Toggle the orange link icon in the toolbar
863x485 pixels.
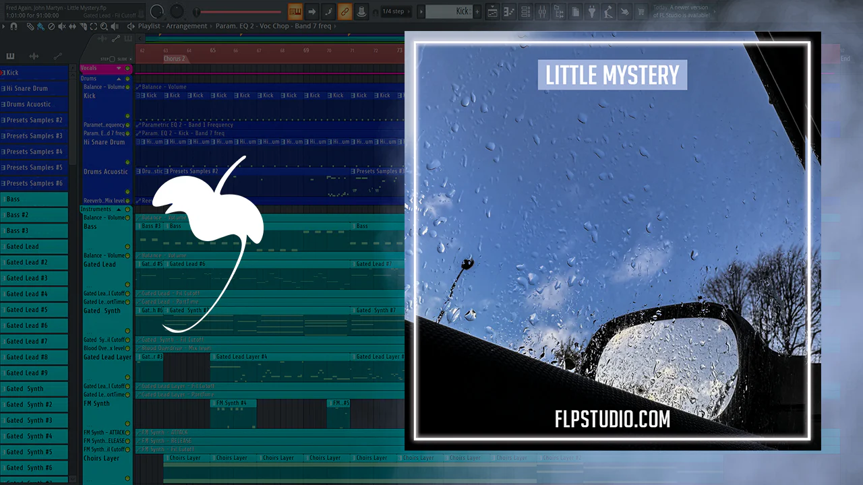345,11
